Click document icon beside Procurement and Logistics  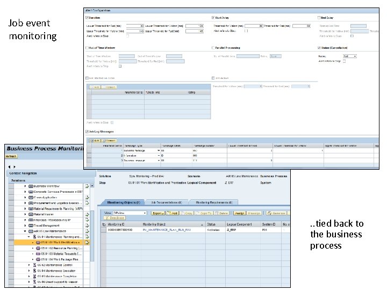[87, 203]
